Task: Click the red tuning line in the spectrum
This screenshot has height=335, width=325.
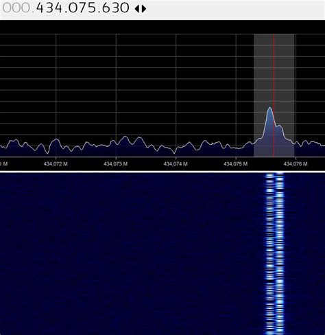Action: coord(274,95)
